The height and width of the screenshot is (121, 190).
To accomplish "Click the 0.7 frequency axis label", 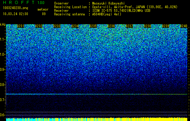I will coord(2,100).
